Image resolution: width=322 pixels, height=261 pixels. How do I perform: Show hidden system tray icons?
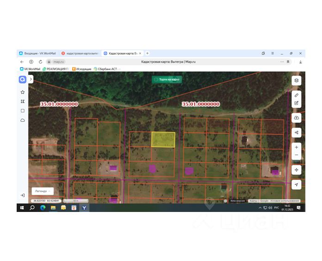coord(260,208)
